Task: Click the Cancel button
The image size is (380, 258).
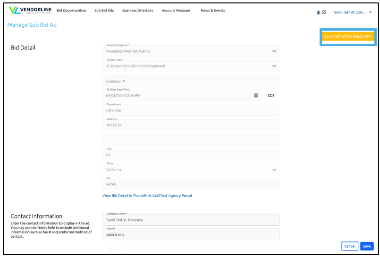Action: click(350, 246)
